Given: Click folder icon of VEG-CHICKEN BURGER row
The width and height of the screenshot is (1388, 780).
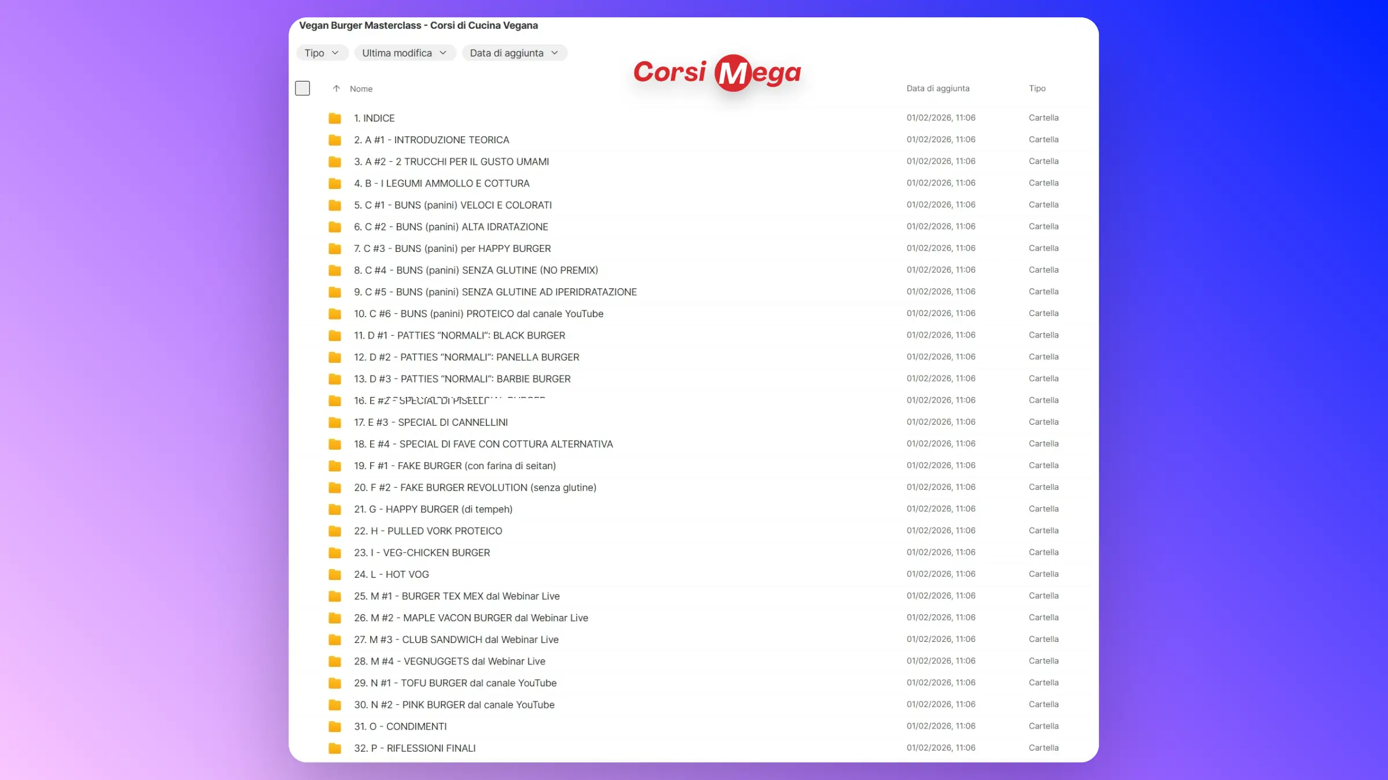Looking at the screenshot, I should (x=334, y=553).
